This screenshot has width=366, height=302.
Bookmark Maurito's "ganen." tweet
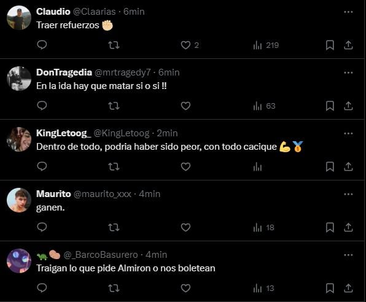(x=330, y=227)
